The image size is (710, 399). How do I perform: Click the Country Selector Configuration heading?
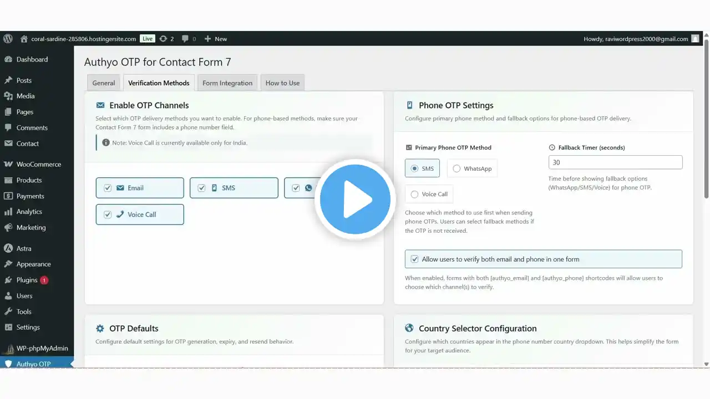pos(478,329)
